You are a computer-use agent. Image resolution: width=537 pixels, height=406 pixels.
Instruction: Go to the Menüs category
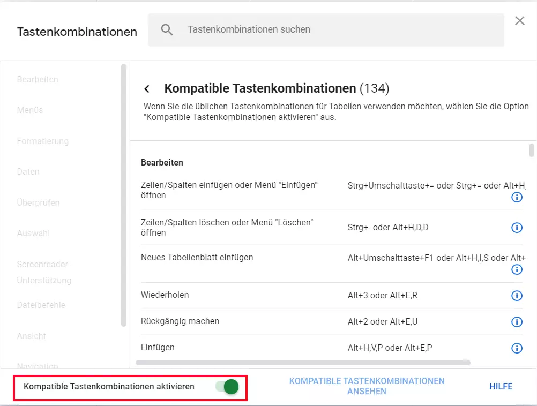click(30, 110)
